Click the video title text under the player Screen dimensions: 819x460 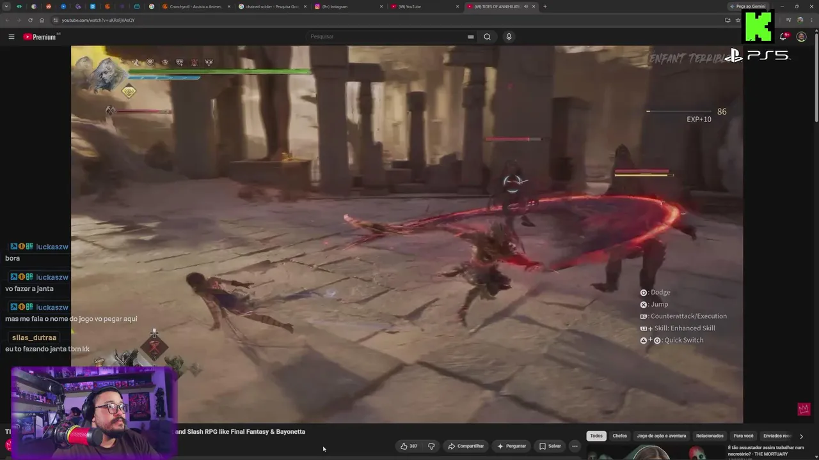(x=240, y=432)
